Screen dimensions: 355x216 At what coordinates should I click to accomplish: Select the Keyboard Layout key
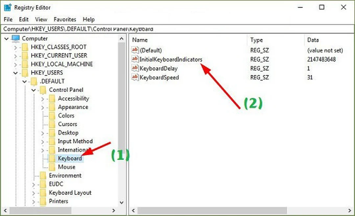coord(70,193)
